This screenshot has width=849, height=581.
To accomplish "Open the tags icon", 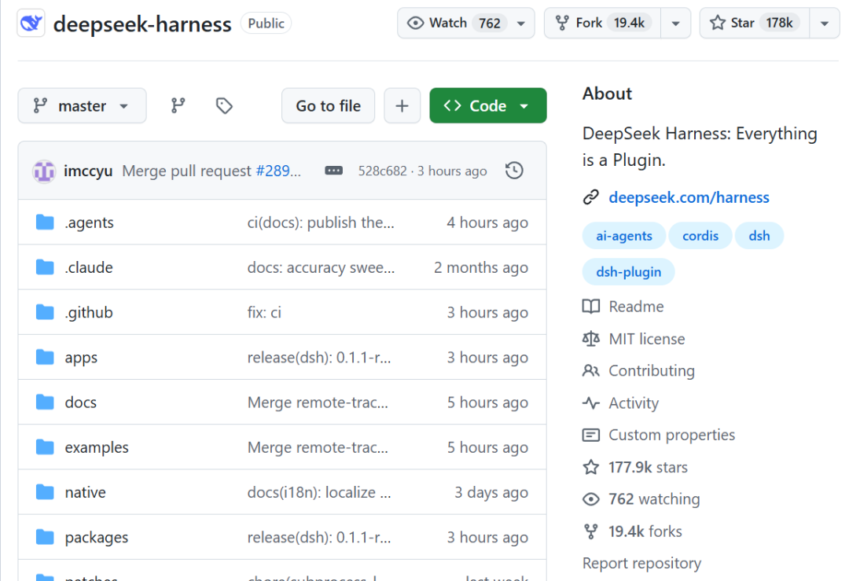I will 224,105.
